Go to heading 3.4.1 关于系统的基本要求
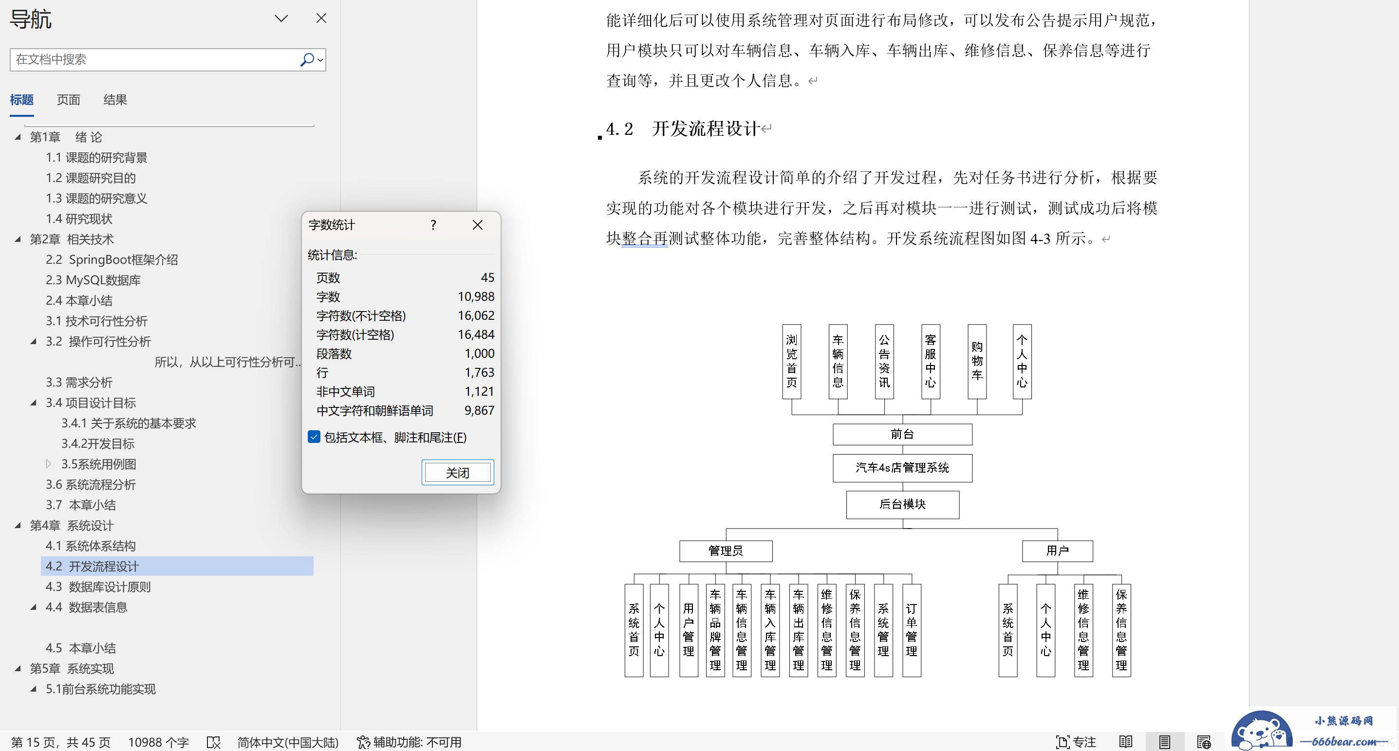The height and width of the screenshot is (751, 1399). pos(128,423)
